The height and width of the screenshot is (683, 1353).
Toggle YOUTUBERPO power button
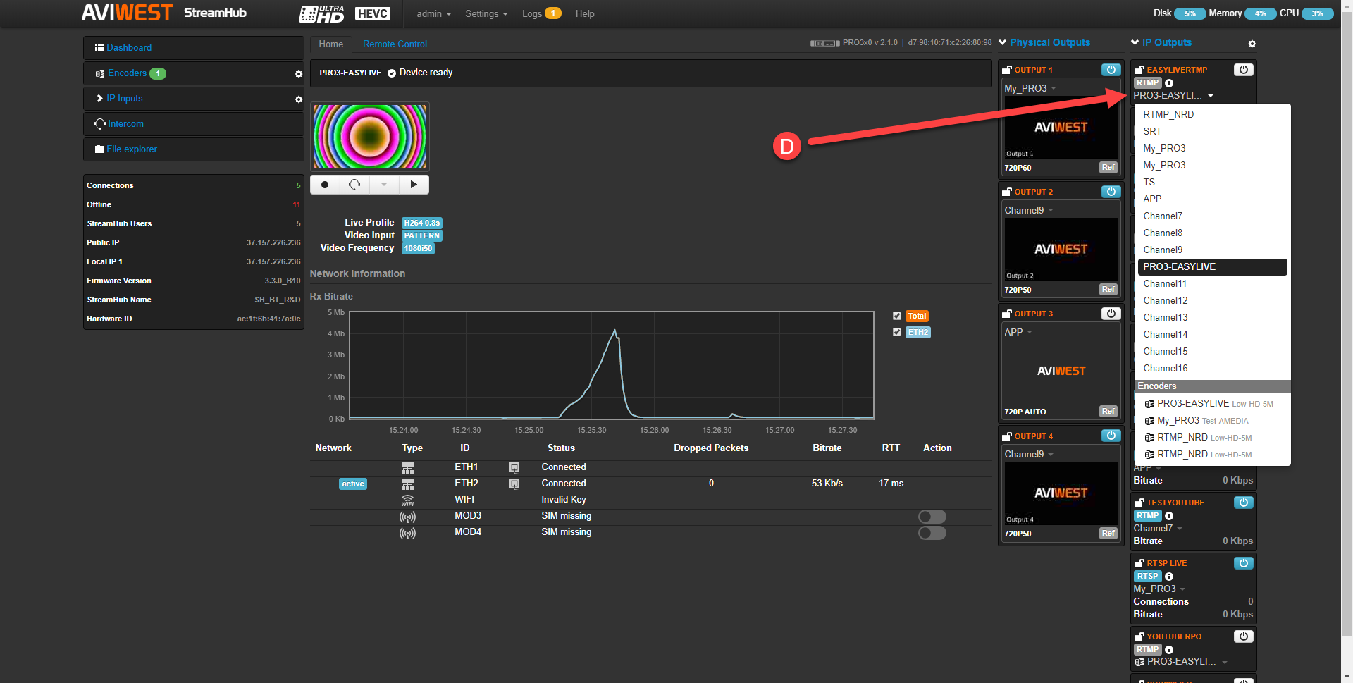[x=1243, y=636]
